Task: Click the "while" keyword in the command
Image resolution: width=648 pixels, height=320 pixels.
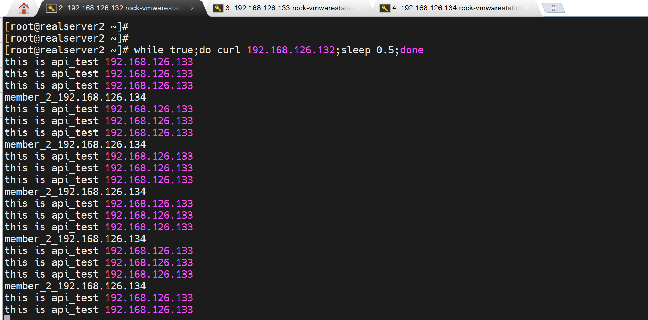Action: tap(149, 50)
